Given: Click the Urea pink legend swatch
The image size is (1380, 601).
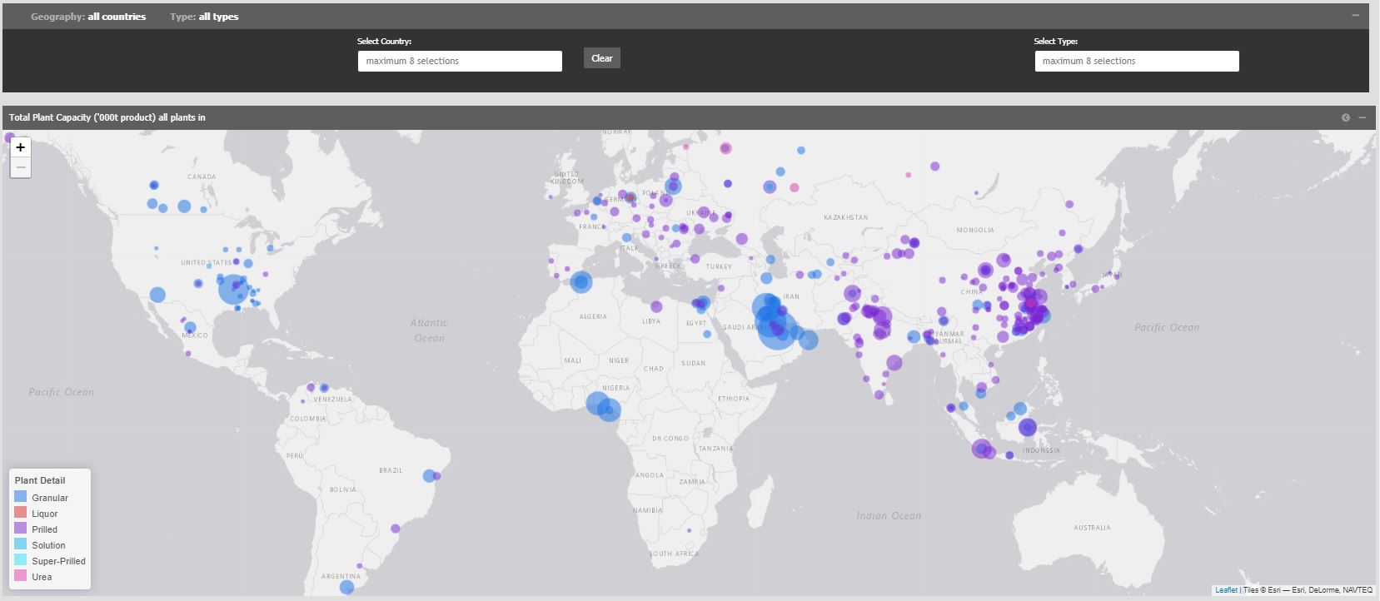Looking at the screenshot, I should [21, 576].
